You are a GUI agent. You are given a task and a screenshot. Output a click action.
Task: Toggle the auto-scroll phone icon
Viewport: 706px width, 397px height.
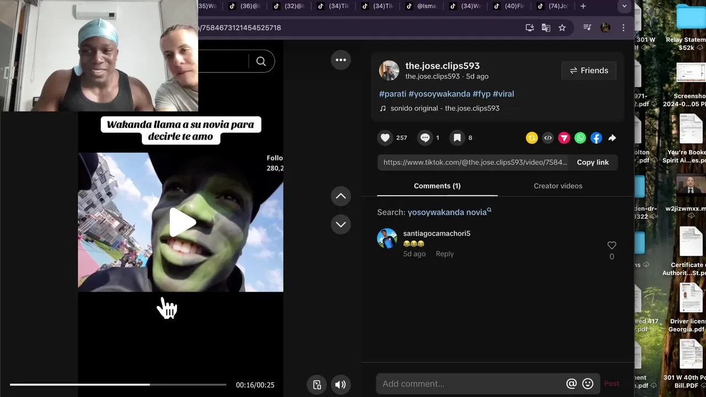(x=317, y=385)
